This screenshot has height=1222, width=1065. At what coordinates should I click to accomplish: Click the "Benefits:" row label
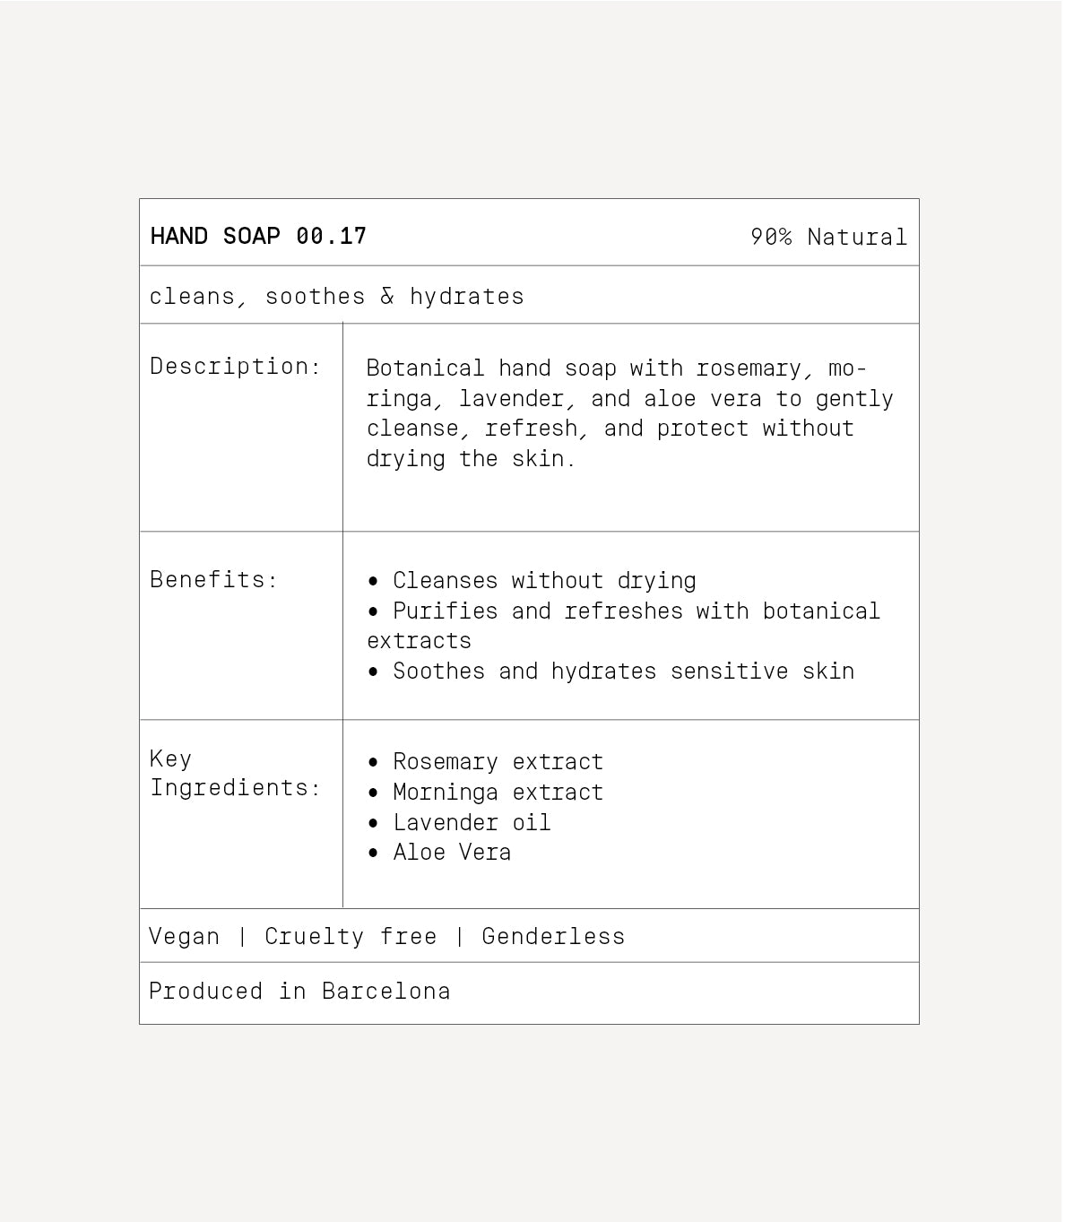213,579
